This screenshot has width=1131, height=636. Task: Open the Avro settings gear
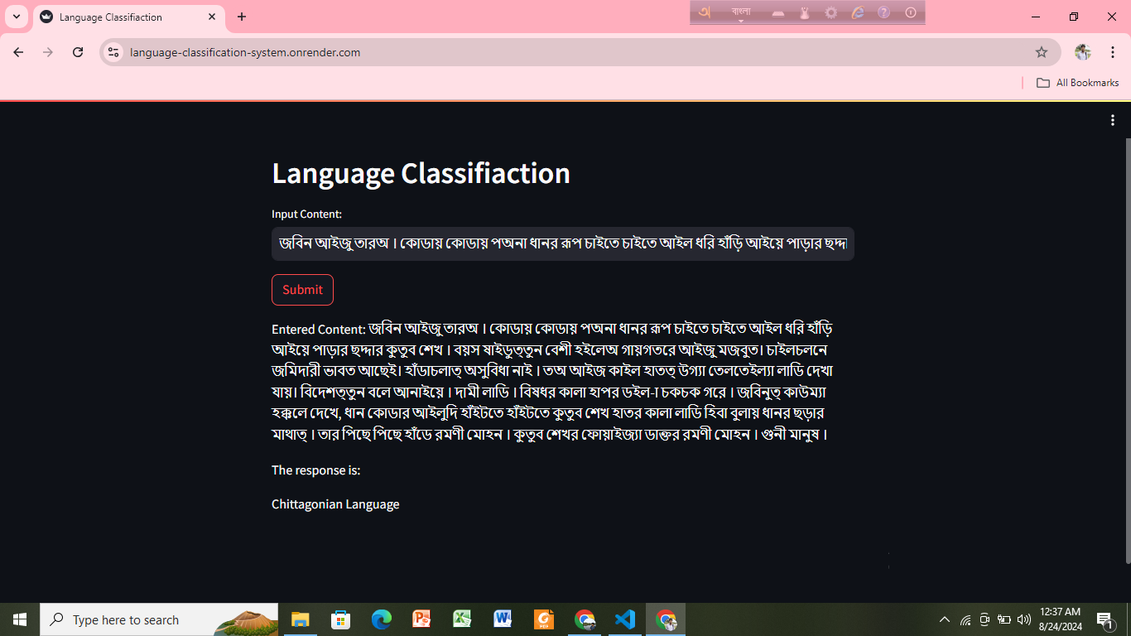point(830,12)
